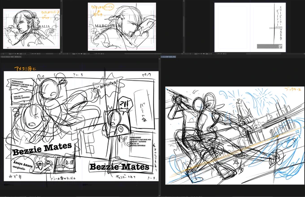The height and width of the screenshot is (197, 305).
Task: Activate the highlighted tab above the fireworks canvas
Action: (169, 57)
